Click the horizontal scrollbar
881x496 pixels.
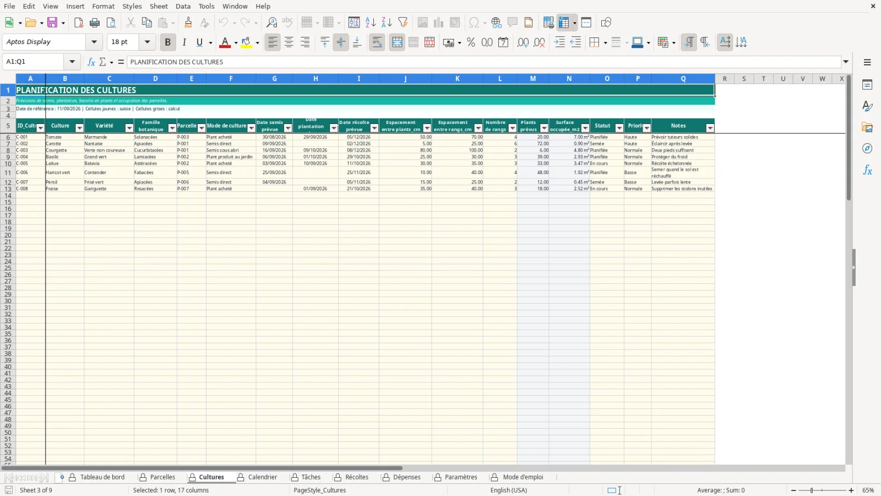202,468
